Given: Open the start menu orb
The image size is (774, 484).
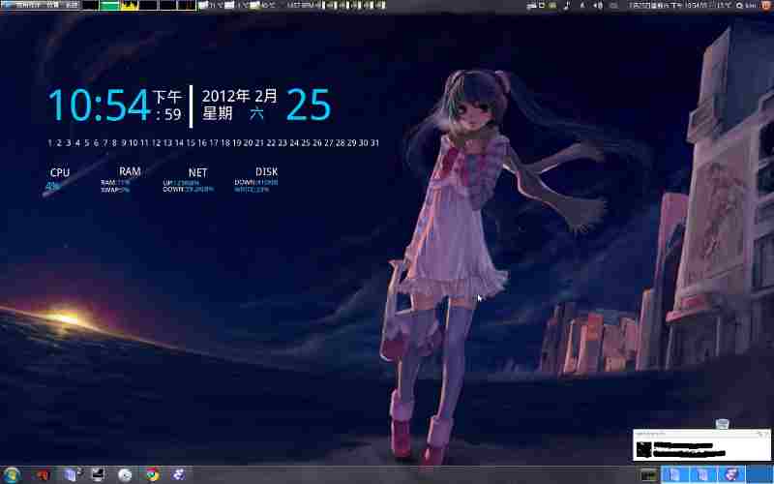Looking at the screenshot, I should [11, 475].
